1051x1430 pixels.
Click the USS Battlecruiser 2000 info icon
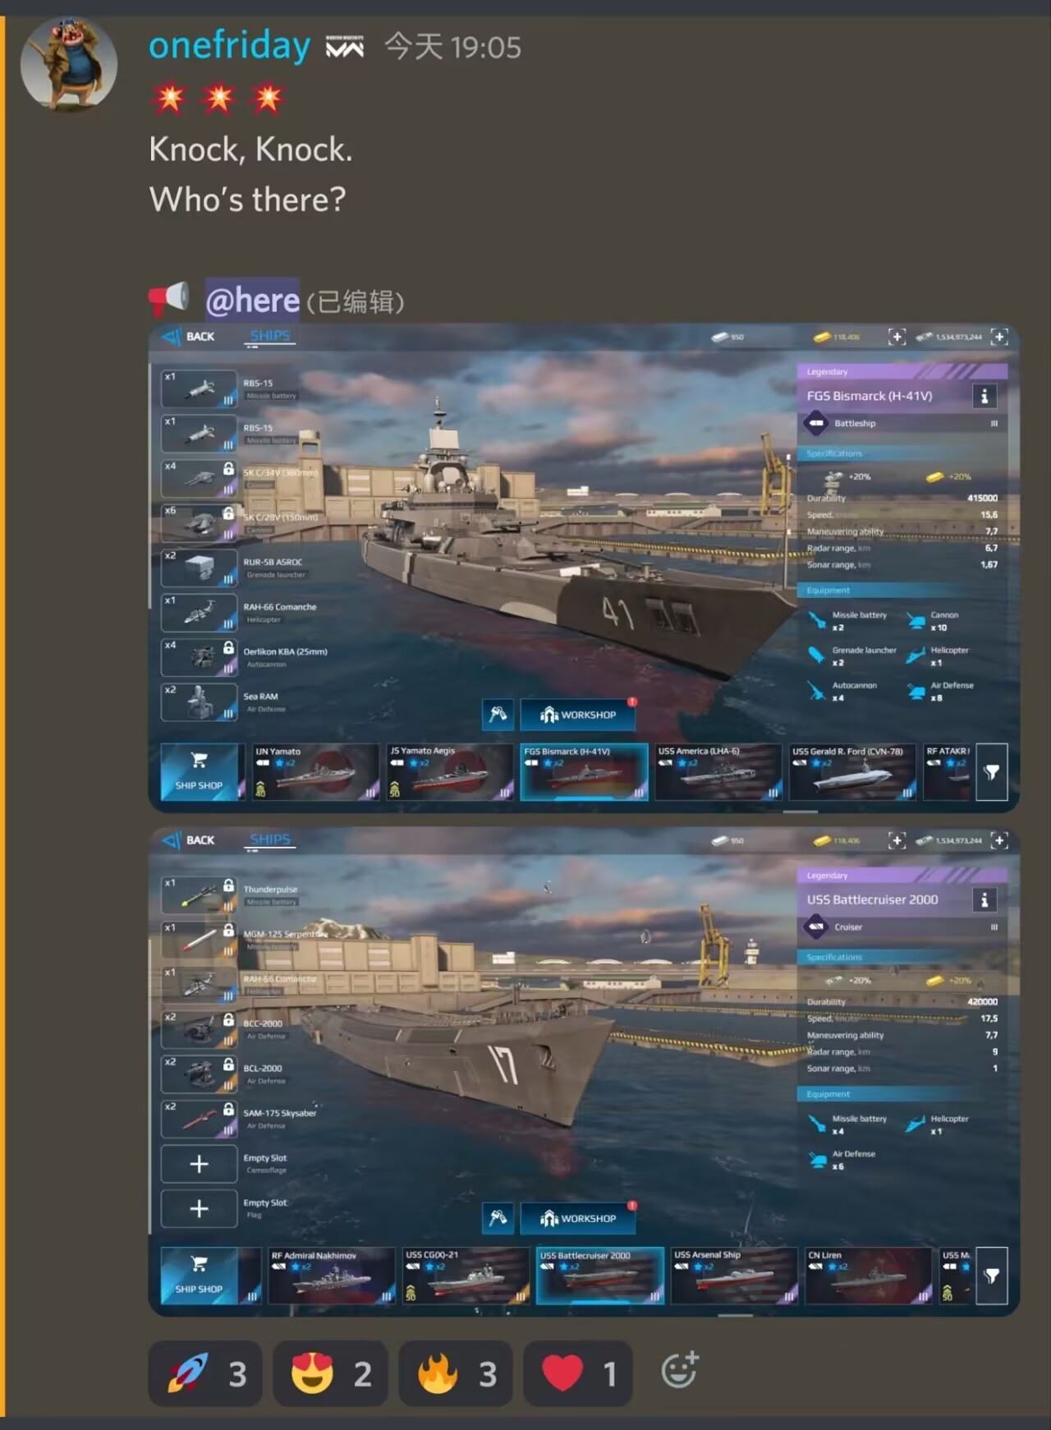click(984, 899)
